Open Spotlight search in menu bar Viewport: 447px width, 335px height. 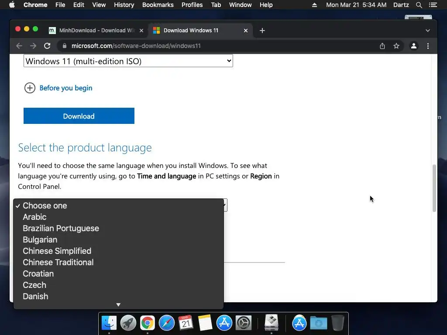tap(419, 5)
